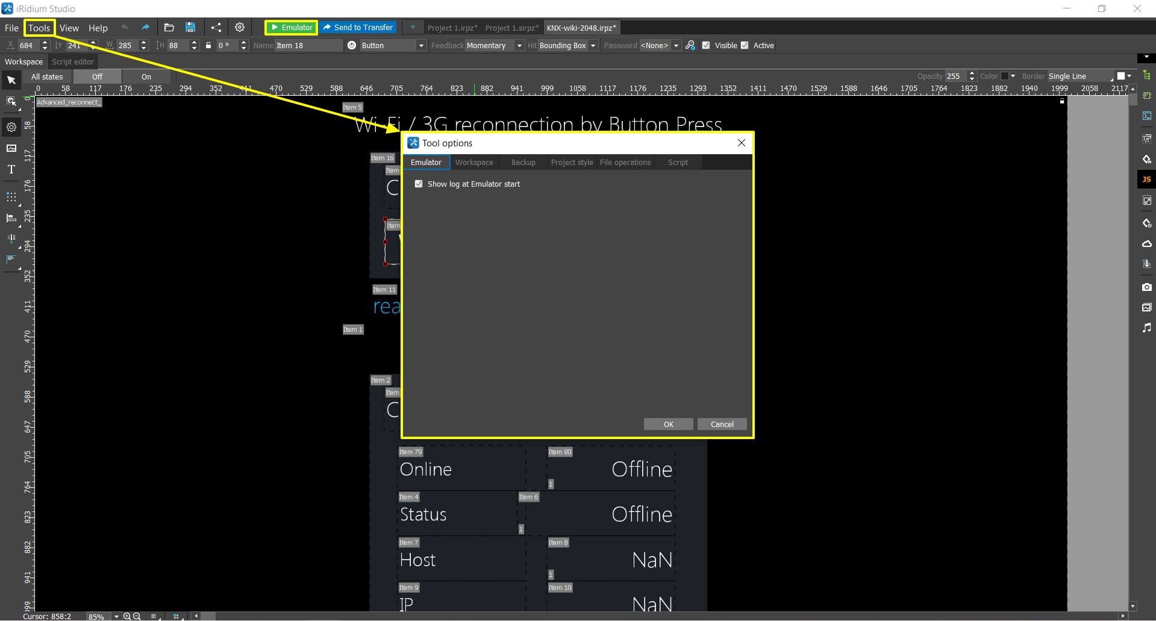Click the zoom in magnifier in the status bar
Viewport: 1156px width, 621px height.
[x=127, y=616]
